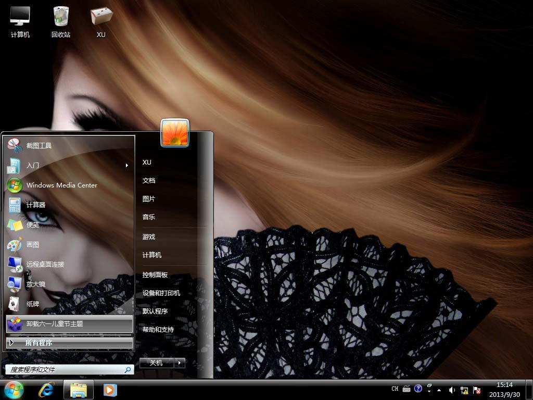533x400 pixels.
Task: Open 便笺 sticky notes
Action: pos(32,225)
